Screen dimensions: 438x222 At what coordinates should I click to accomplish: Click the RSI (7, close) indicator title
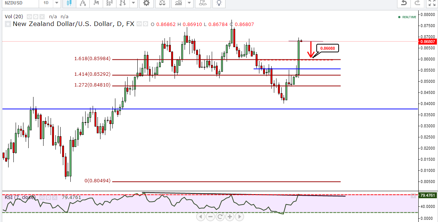20,197
